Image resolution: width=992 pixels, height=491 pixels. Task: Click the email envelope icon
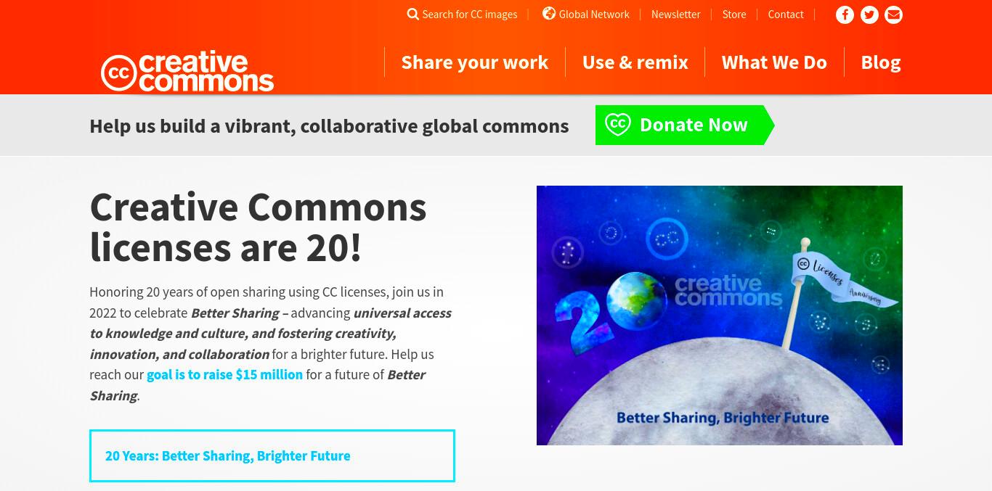[x=894, y=15]
